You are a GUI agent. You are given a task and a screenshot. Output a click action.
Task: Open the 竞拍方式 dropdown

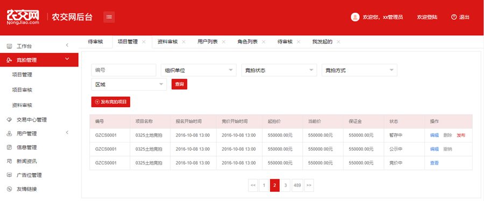[359, 70]
